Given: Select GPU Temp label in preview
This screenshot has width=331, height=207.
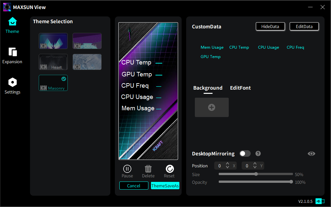Looking at the screenshot, I should tap(137, 74).
